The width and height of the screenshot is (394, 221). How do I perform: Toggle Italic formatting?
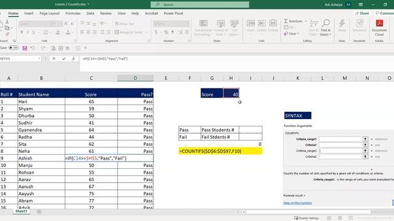tap(28, 32)
